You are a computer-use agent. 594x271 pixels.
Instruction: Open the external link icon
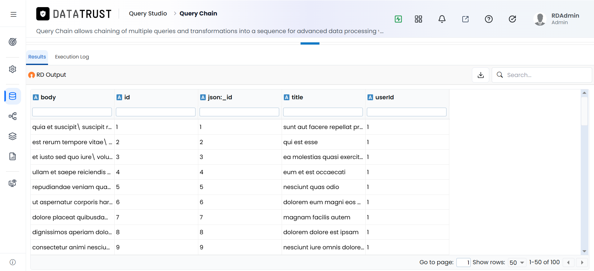[x=465, y=19]
